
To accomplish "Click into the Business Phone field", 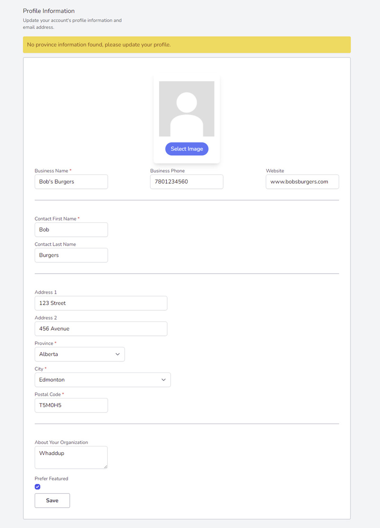I will click(x=187, y=182).
